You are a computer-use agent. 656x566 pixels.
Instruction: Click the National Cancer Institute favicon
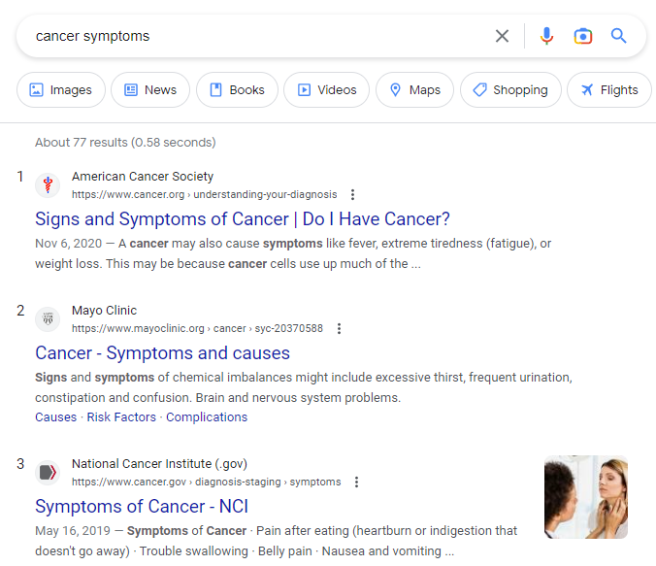(x=48, y=473)
